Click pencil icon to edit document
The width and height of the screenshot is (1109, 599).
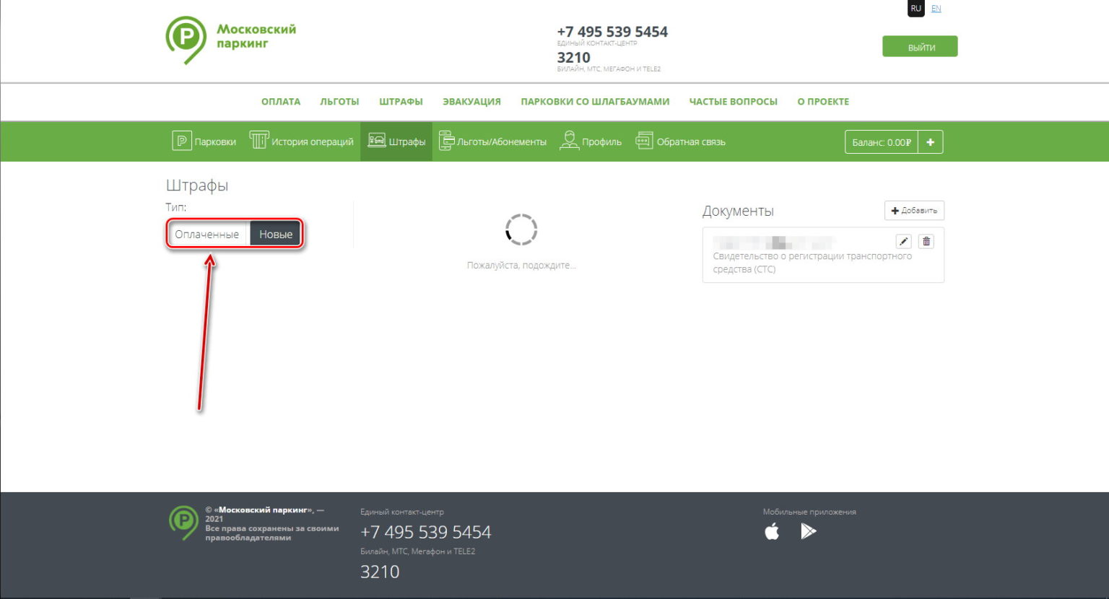click(x=903, y=242)
